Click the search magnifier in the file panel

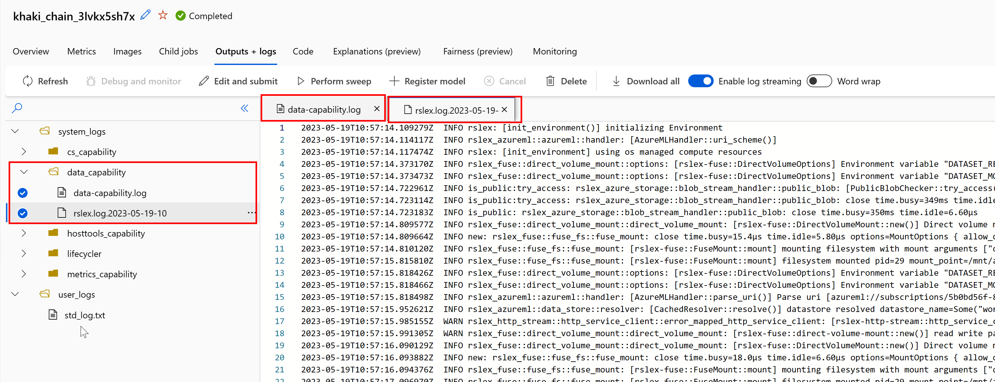pos(17,108)
